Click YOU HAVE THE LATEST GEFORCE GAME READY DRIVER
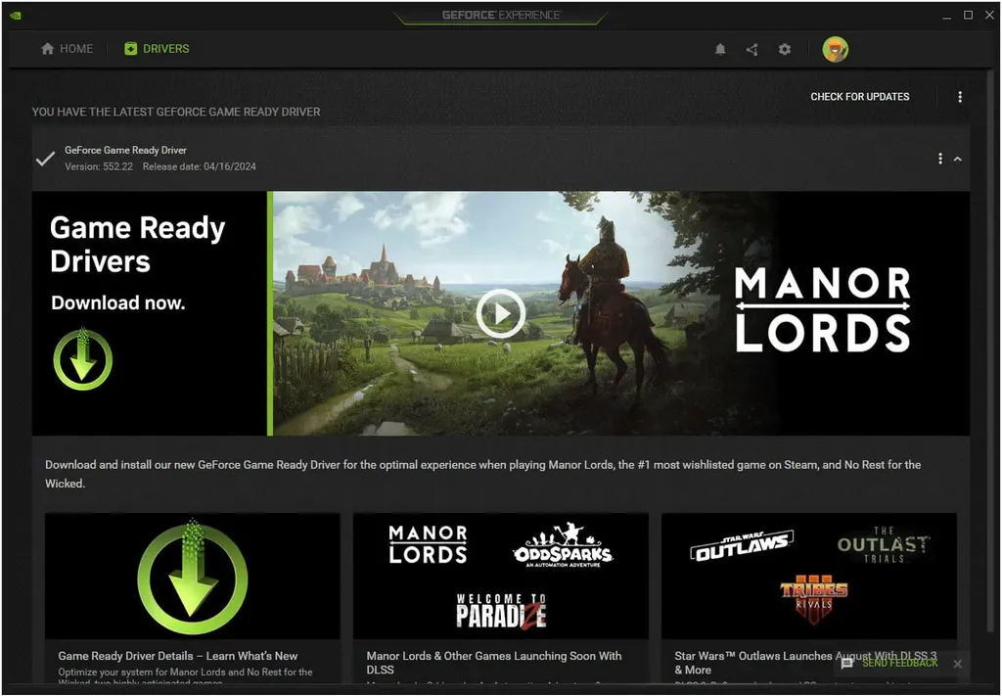Image resolution: width=1002 pixels, height=696 pixels. pos(176,112)
